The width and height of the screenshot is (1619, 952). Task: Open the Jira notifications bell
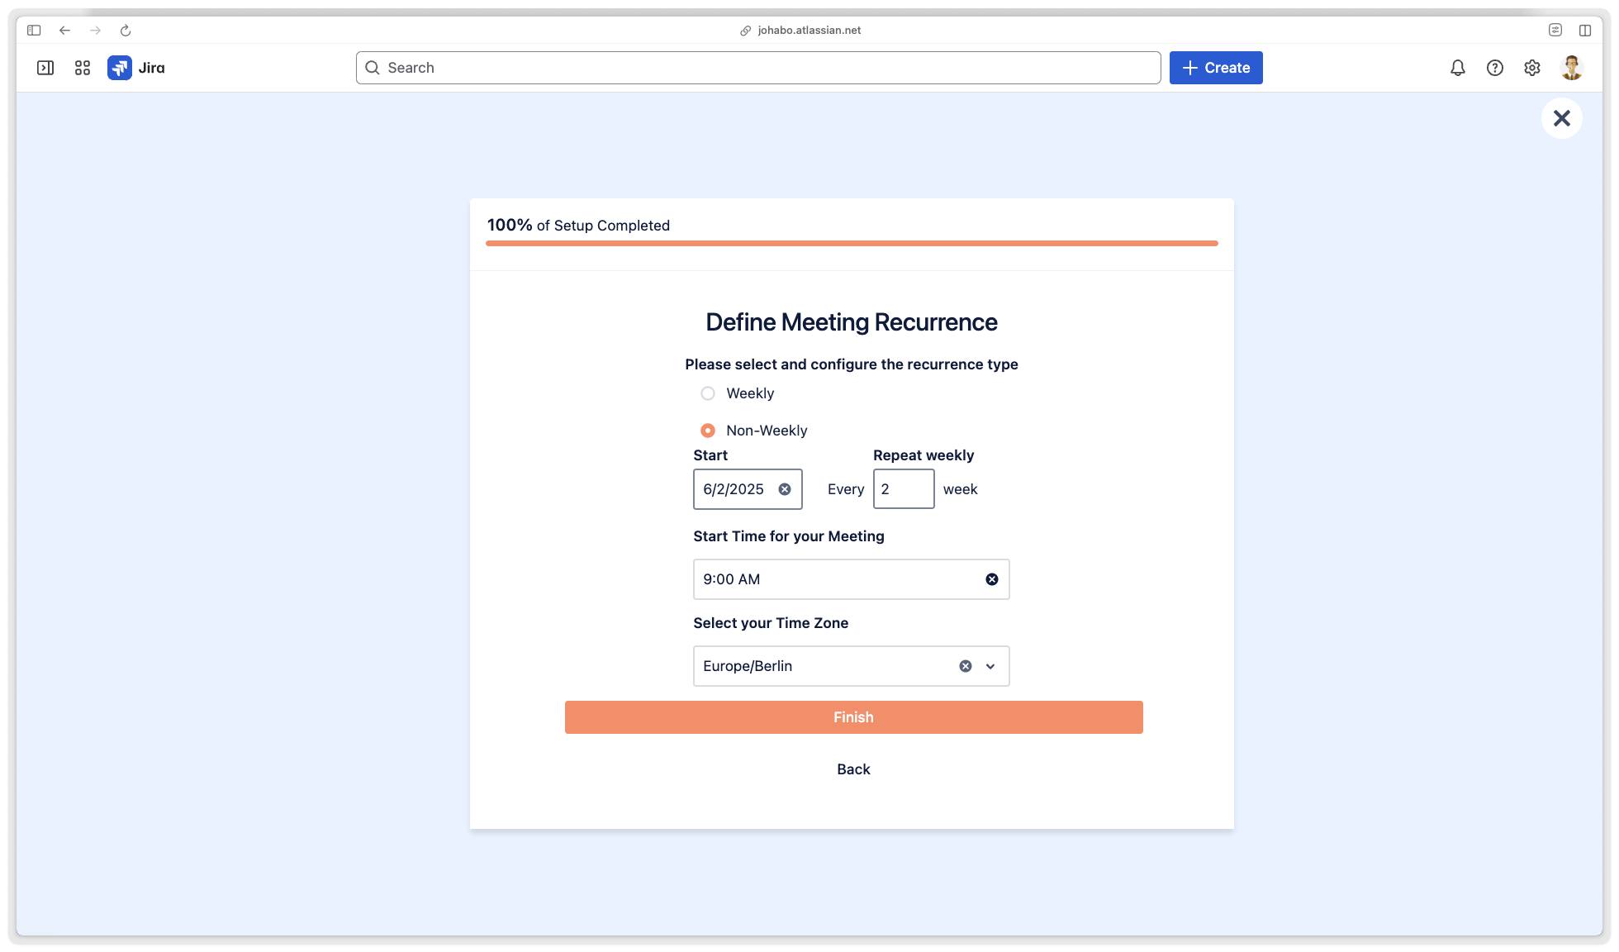click(x=1458, y=68)
